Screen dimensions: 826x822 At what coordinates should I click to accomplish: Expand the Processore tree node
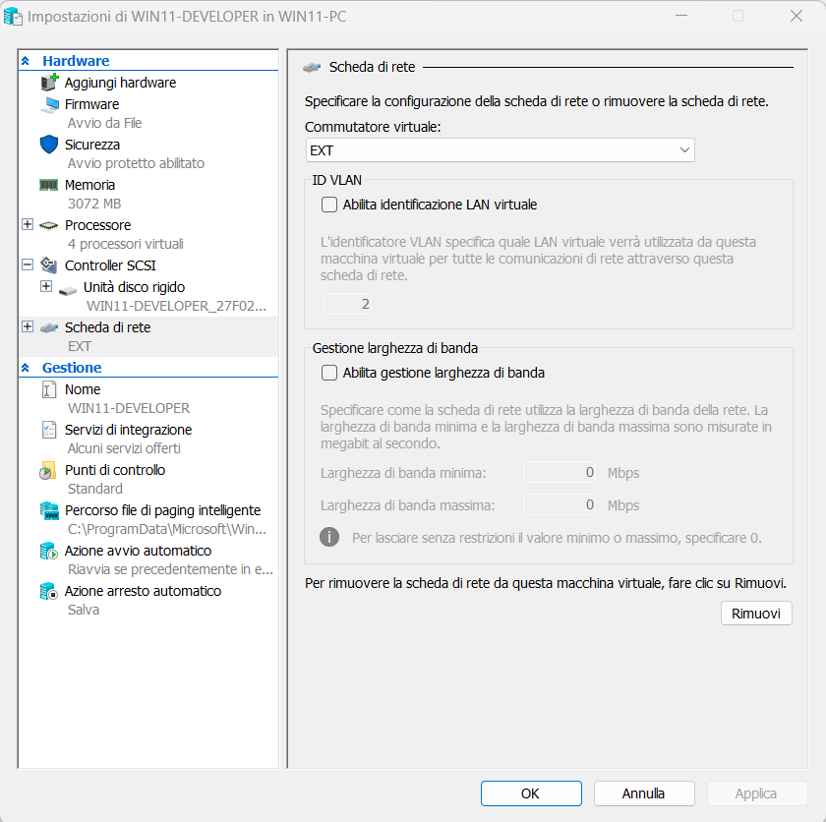coord(28,224)
